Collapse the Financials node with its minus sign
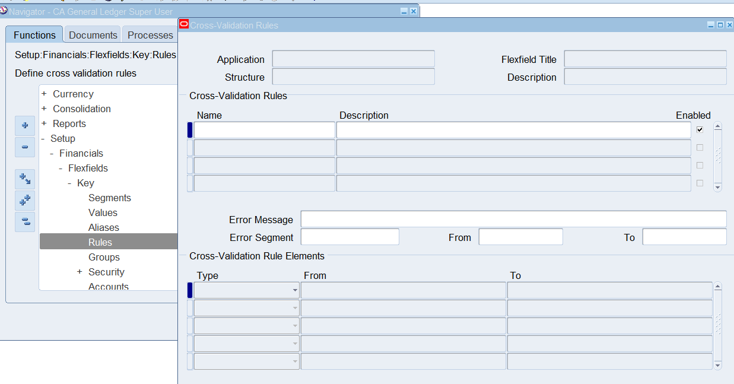The height and width of the screenshot is (384, 734). pos(52,153)
